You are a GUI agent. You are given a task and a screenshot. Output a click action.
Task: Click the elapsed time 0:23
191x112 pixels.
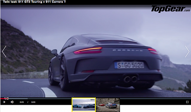pos(22,102)
